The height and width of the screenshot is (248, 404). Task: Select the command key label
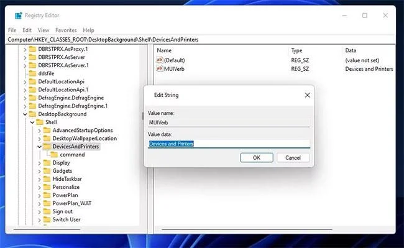72,155
